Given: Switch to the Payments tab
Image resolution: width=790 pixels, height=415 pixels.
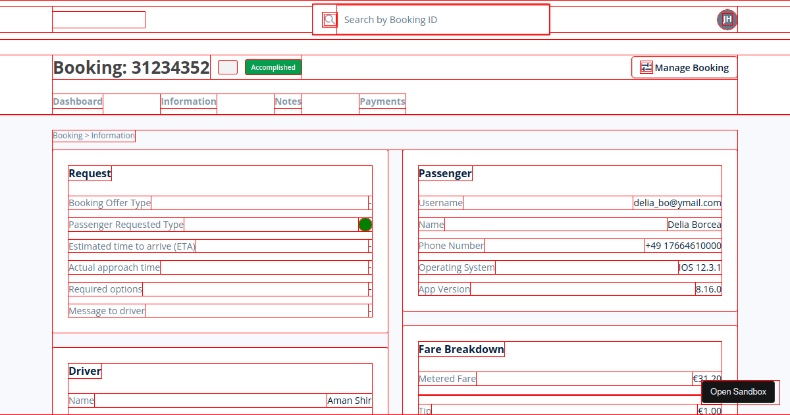Looking at the screenshot, I should click(x=382, y=101).
